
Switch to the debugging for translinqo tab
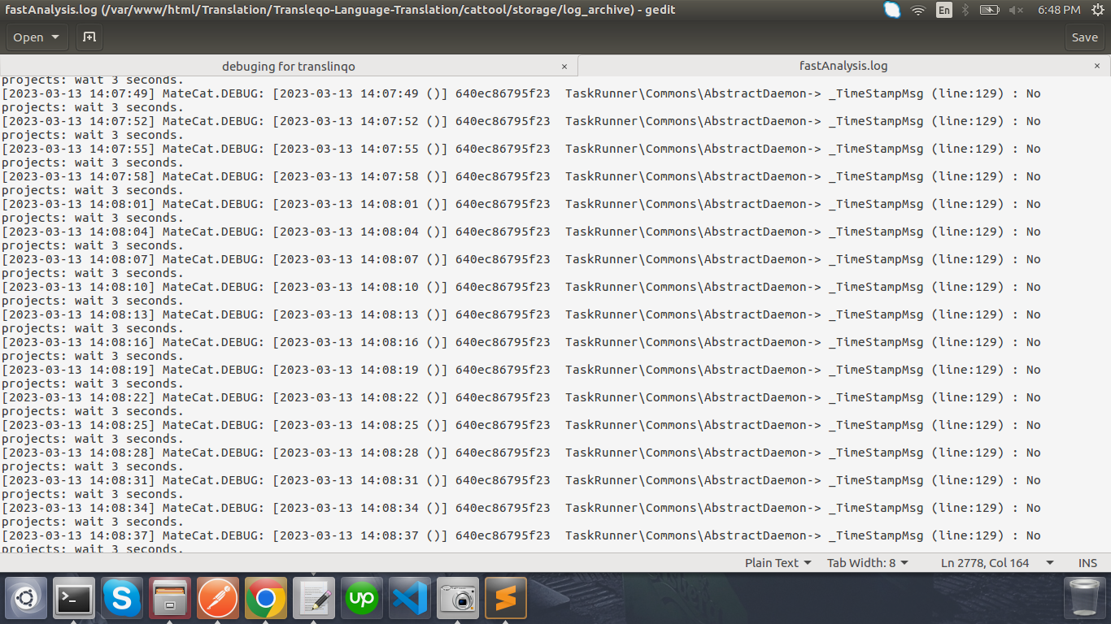point(288,66)
